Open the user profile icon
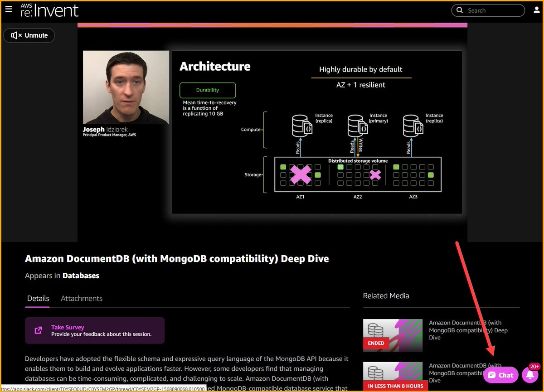This screenshot has height=392, width=544. pos(536,10)
